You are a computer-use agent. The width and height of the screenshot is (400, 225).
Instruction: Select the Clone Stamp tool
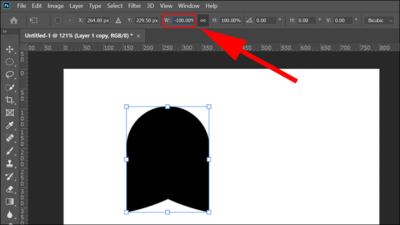click(x=9, y=163)
